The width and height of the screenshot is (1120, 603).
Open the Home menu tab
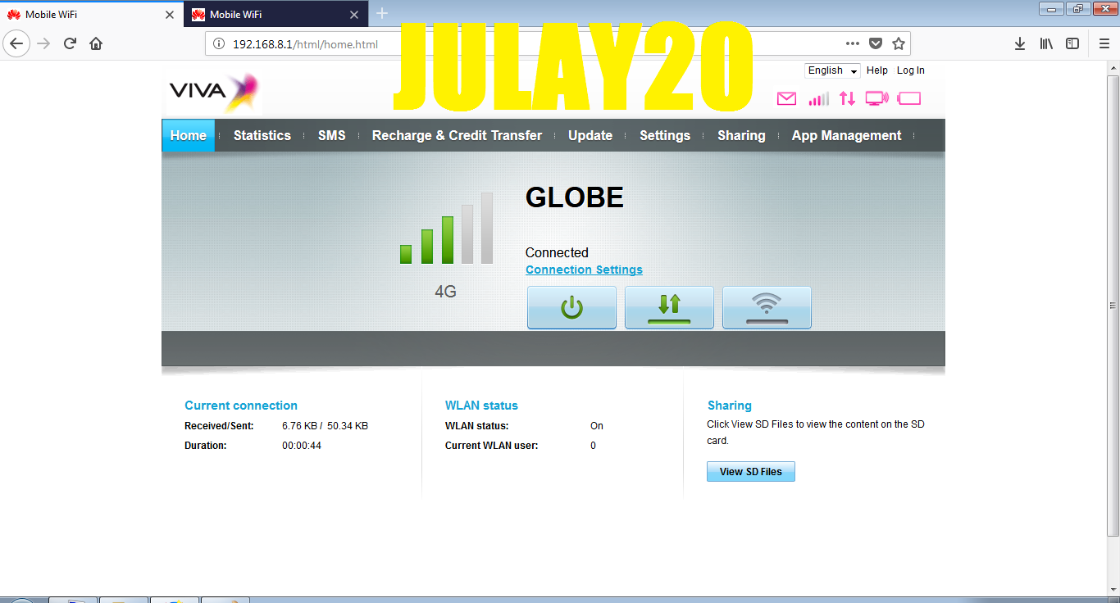tap(188, 135)
